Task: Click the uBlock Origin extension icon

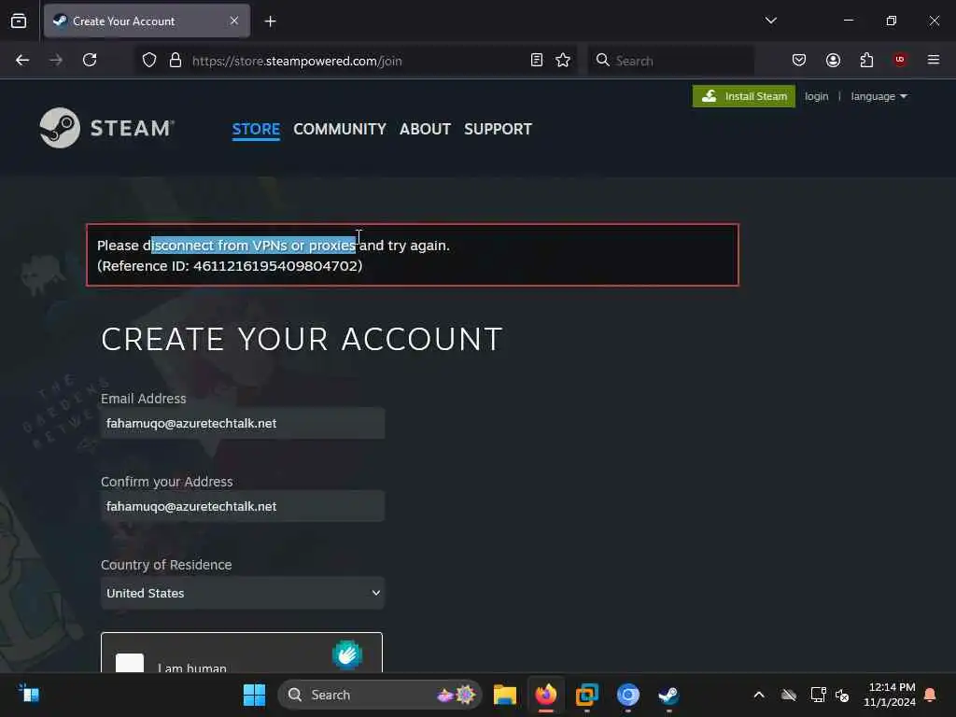Action: (900, 60)
